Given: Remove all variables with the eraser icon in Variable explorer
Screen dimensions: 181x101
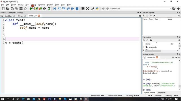Looking at the screenshot, I should pos(154,16).
